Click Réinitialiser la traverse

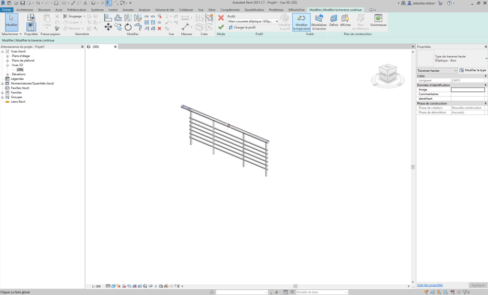[x=319, y=22]
